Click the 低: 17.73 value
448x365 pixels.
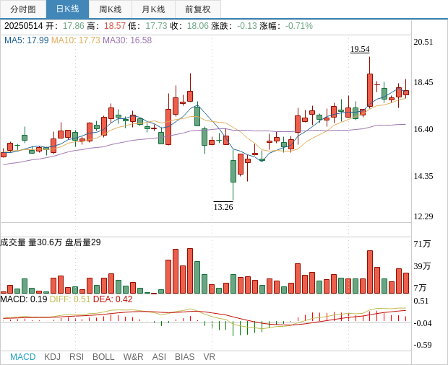pyautogui.click(x=147, y=26)
